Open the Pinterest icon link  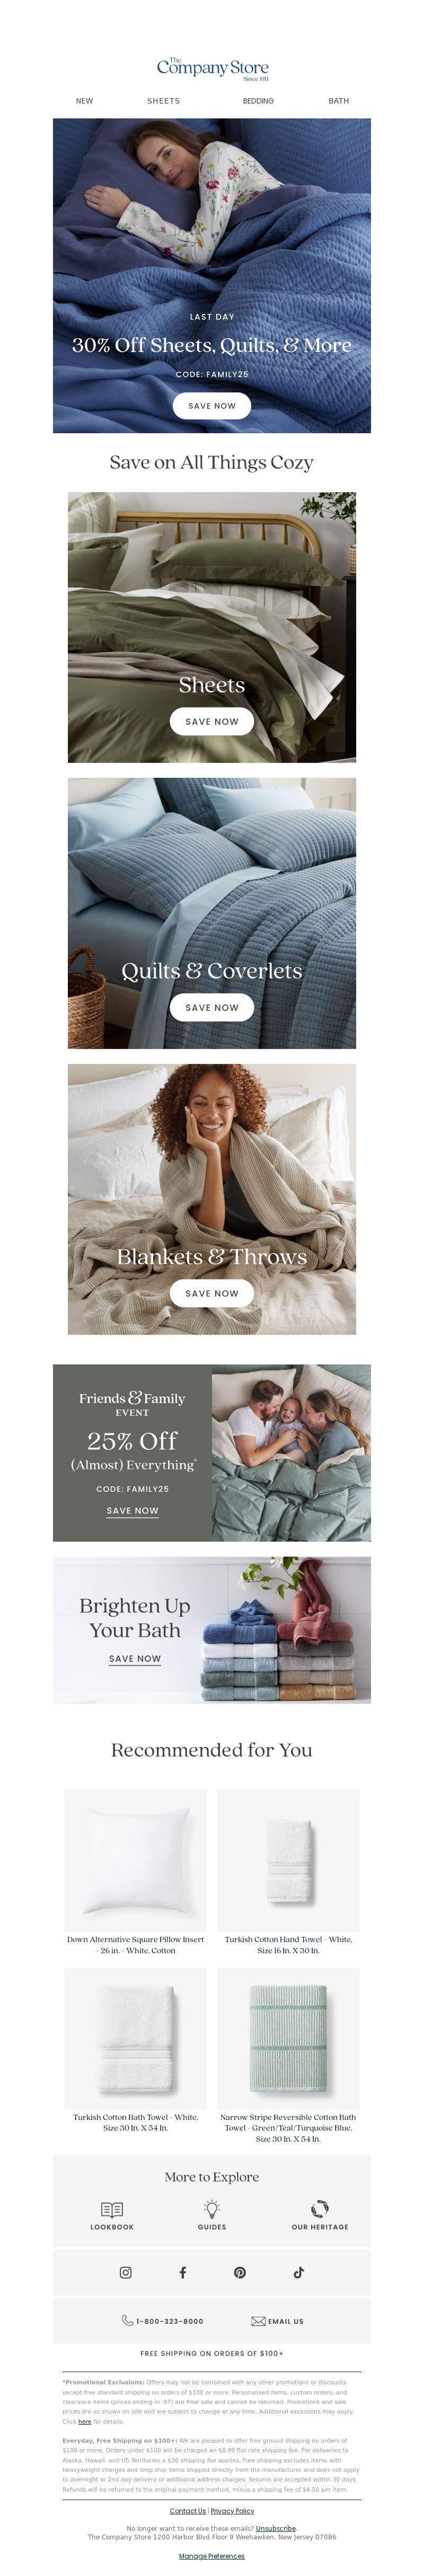coord(241,2272)
